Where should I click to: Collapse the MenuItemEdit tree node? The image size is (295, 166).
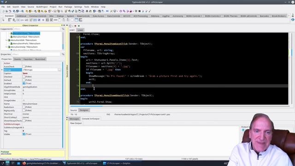(x=6, y=40)
